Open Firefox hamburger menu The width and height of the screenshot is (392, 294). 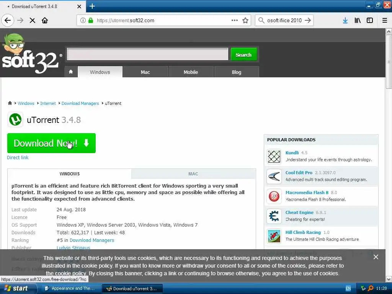click(385, 21)
